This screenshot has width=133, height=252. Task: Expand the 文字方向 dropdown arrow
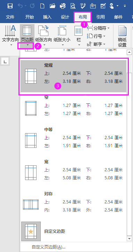11,45
